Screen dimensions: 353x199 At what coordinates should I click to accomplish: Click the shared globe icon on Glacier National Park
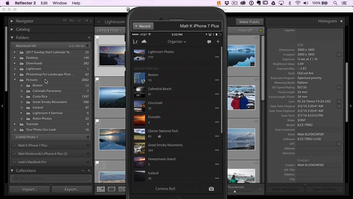(159, 136)
